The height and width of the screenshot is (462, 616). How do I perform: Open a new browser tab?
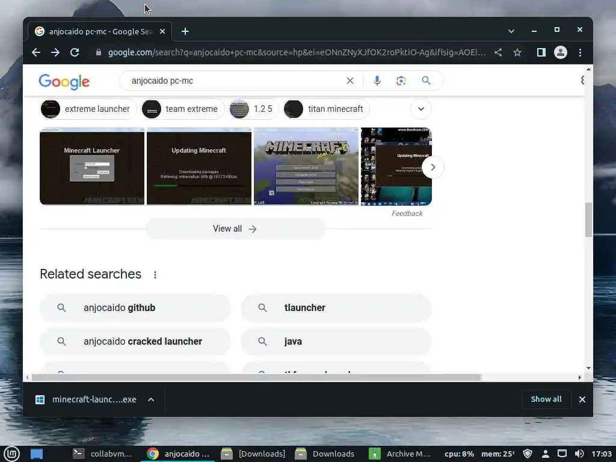point(185,31)
